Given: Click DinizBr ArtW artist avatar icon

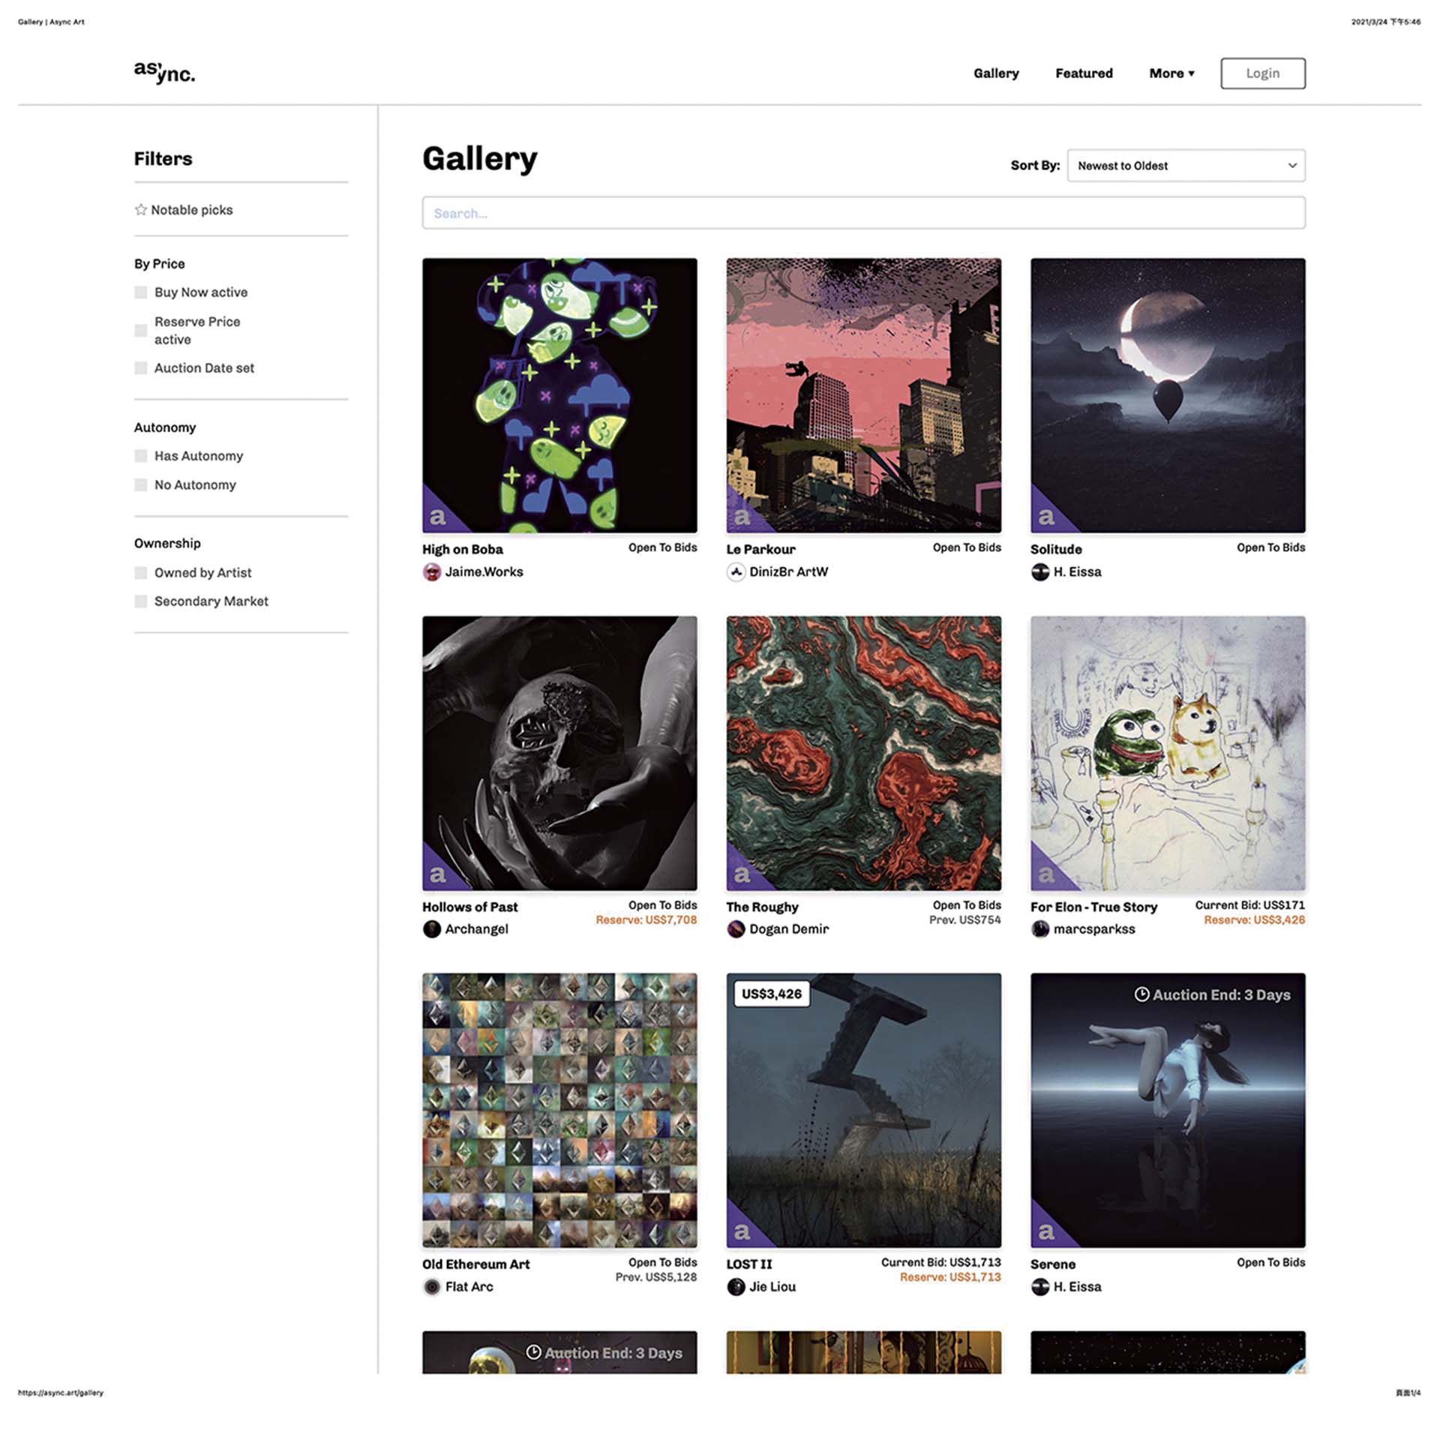Looking at the screenshot, I should click(x=736, y=572).
